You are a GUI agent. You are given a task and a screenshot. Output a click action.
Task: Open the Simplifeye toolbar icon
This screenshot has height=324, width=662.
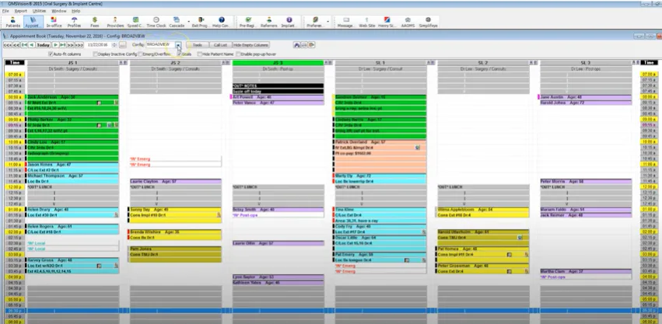pos(428,22)
